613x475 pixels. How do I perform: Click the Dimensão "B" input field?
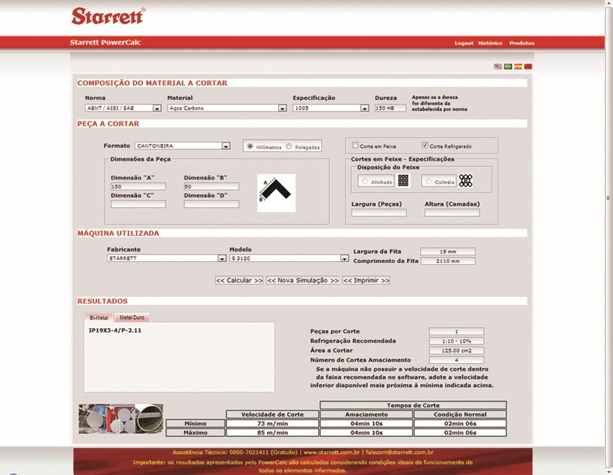tap(212, 186)
